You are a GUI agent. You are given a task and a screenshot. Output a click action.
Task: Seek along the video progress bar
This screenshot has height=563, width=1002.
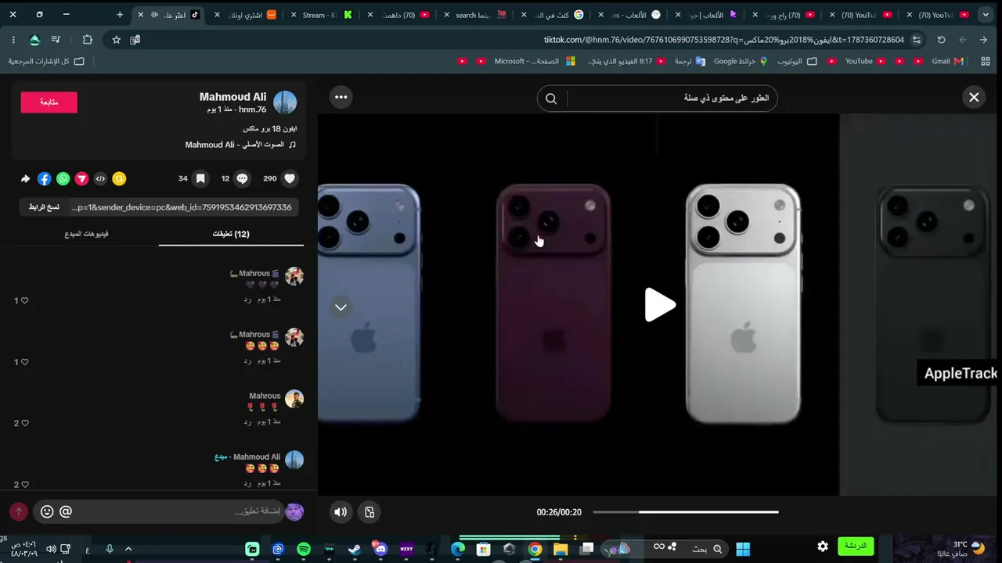click(686, 512)
